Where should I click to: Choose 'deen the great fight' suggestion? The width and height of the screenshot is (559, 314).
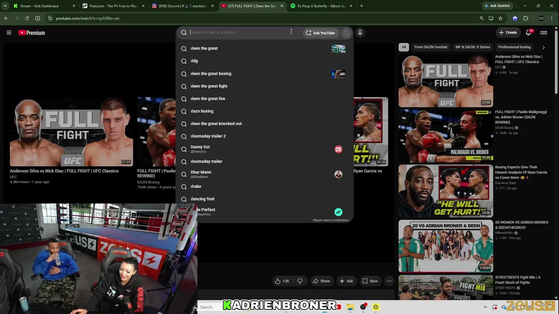click(265, 86)
